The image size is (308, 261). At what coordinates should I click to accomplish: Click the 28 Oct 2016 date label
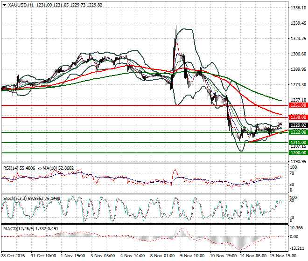(x=13, y=256)
